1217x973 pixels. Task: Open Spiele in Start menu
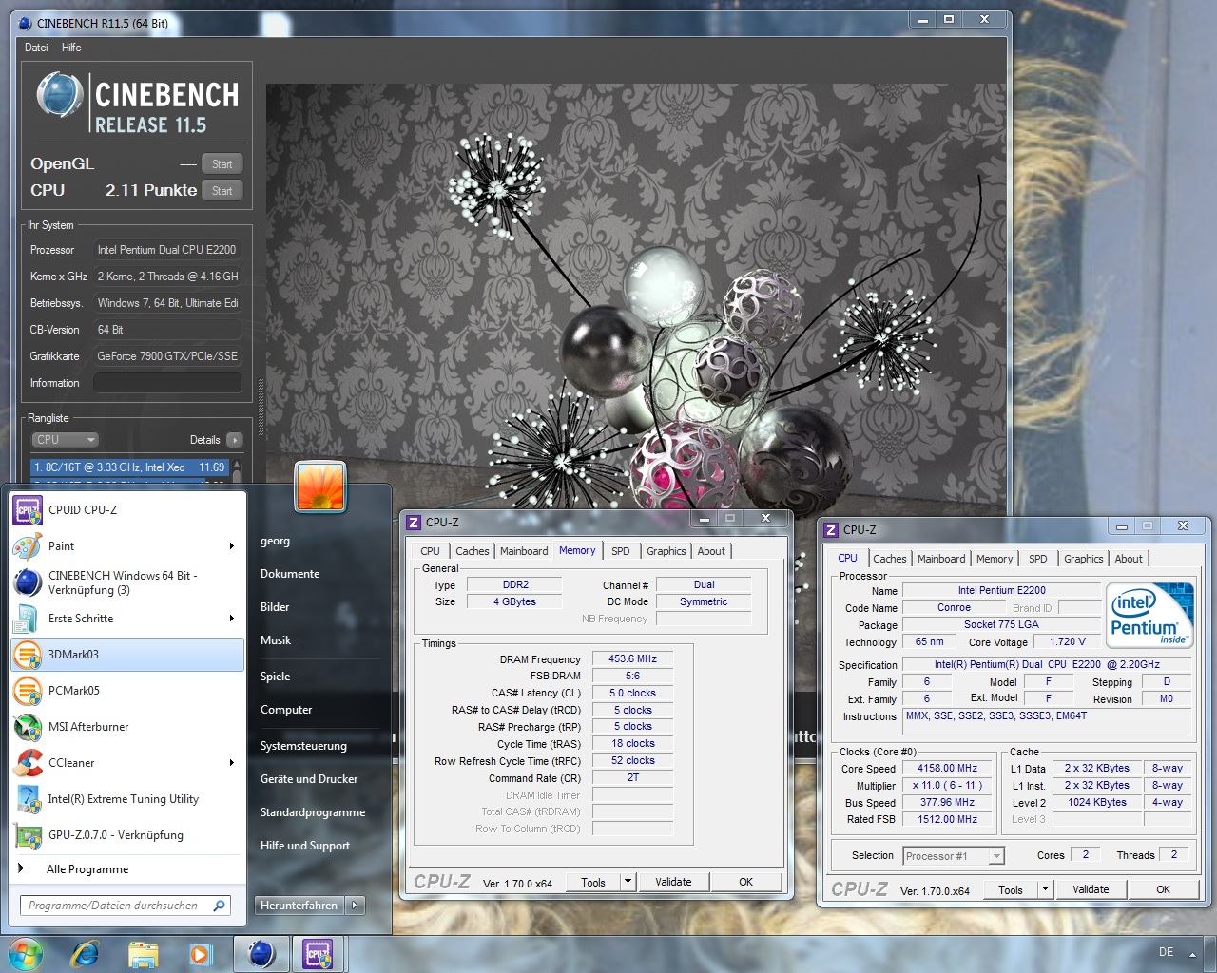click(275, 677)
